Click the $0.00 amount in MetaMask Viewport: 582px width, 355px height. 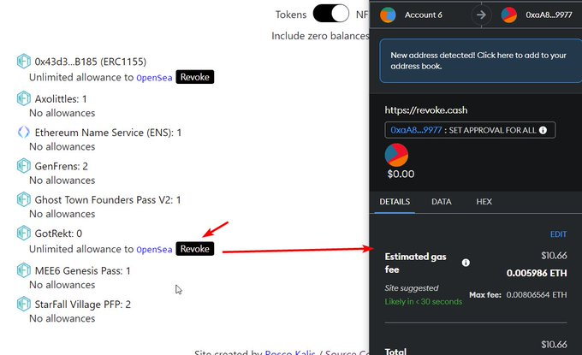point(401,174)
